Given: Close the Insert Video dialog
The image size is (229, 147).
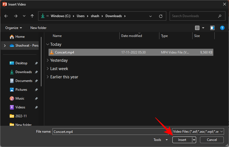Looking at the screenshot, I should 225,4.
